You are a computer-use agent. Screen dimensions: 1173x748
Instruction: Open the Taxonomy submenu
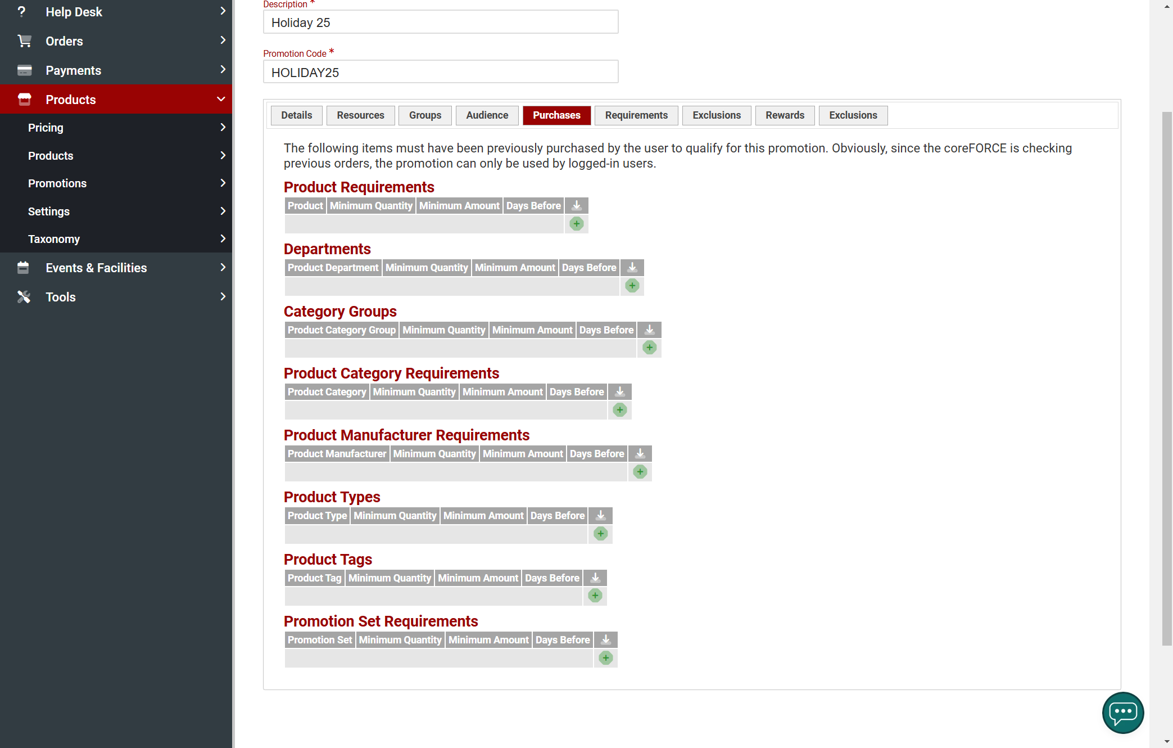[x=116, y=239]
